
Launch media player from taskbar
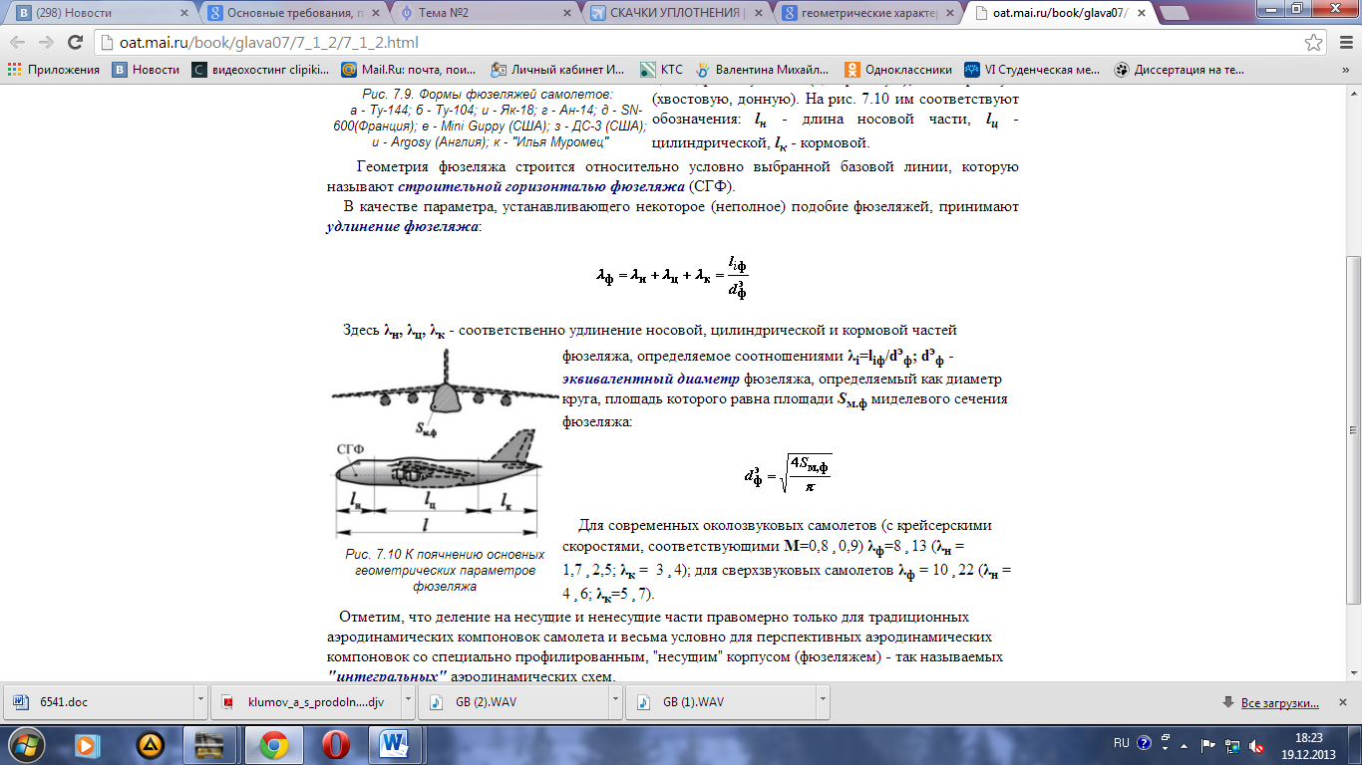(x=86, y=743)
